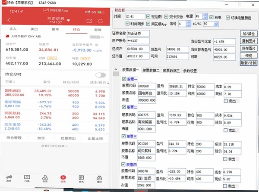This screenshot has height=192, width=259.
Task: Click the 预览 button
Action: [x=249, y=56]
